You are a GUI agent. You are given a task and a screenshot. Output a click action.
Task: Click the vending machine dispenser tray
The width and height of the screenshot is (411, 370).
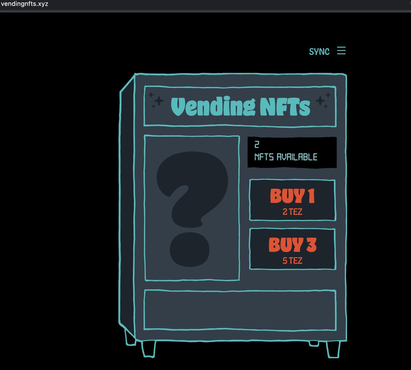(240, 309)
